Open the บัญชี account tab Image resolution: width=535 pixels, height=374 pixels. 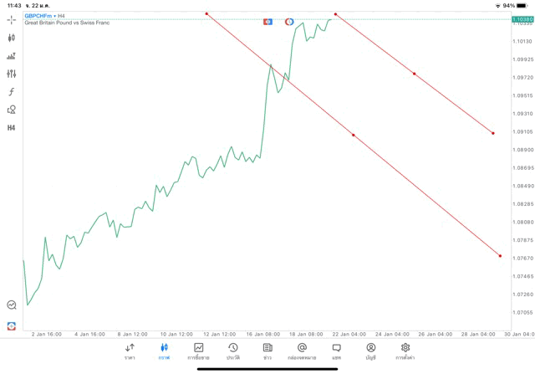point(371,351)
